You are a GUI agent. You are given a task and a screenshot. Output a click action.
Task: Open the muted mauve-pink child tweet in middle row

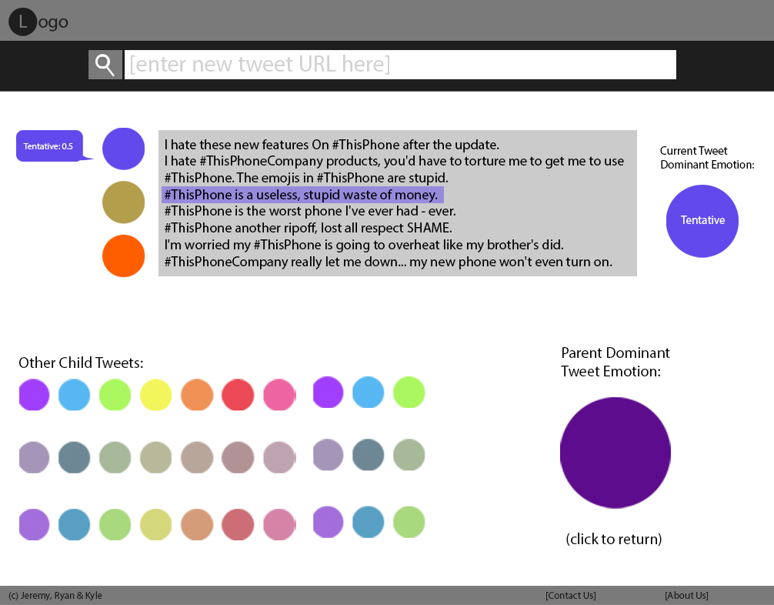pyautogui.click(x=279, y=457)
